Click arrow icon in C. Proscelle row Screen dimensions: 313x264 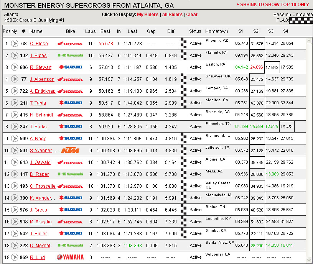[14, 186]
